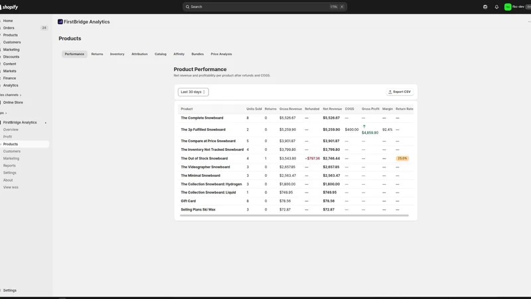
Task: Click the 25.0% return rate badge
Action: [x=402, y=158]
